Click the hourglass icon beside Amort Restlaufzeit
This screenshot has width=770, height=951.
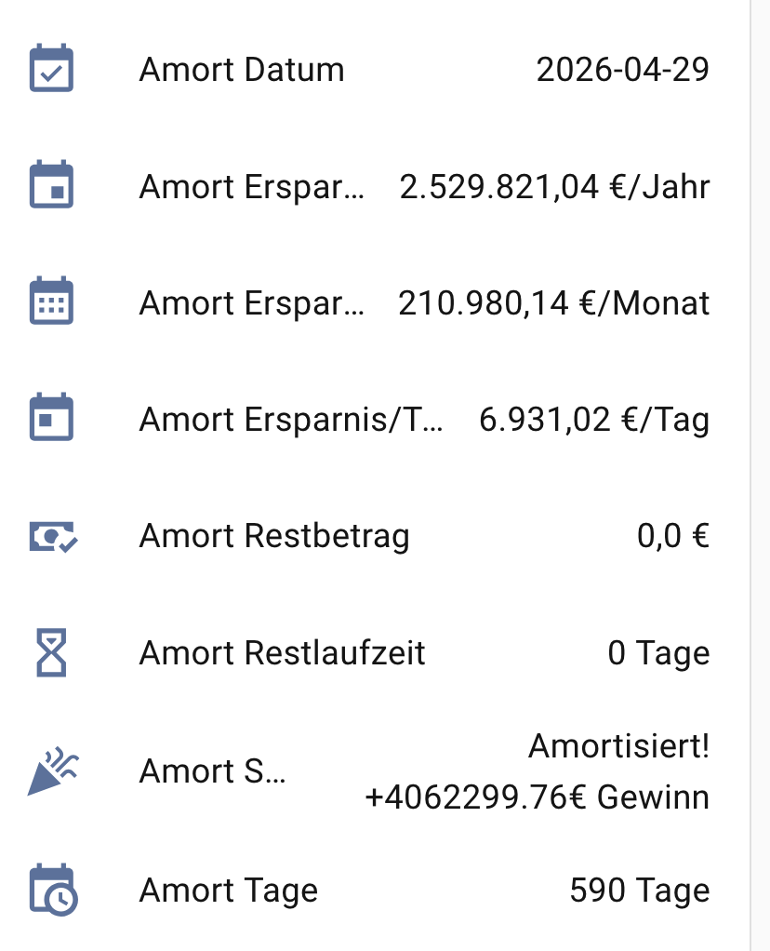click(51, 652)
